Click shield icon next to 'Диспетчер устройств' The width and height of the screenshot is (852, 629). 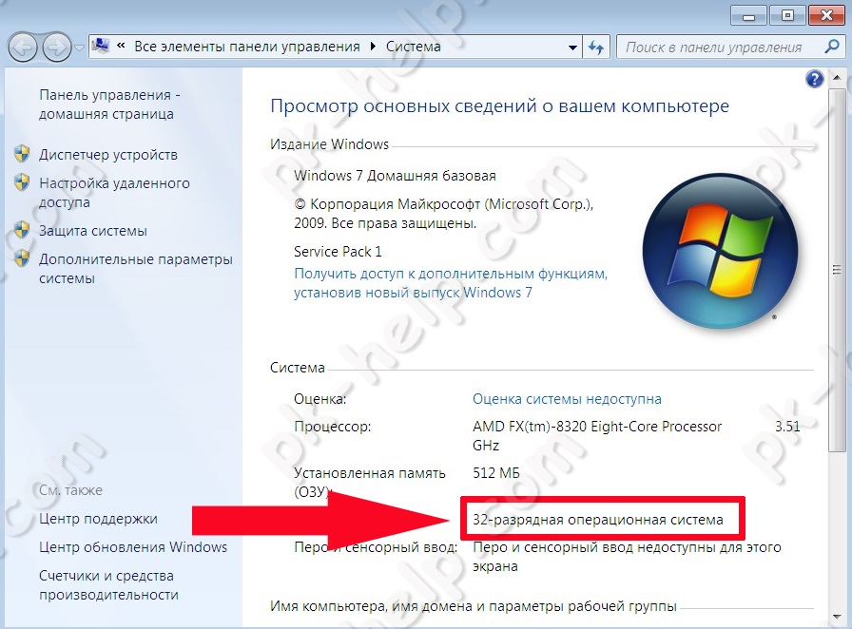pyautogui.click(x=22, y=154)
